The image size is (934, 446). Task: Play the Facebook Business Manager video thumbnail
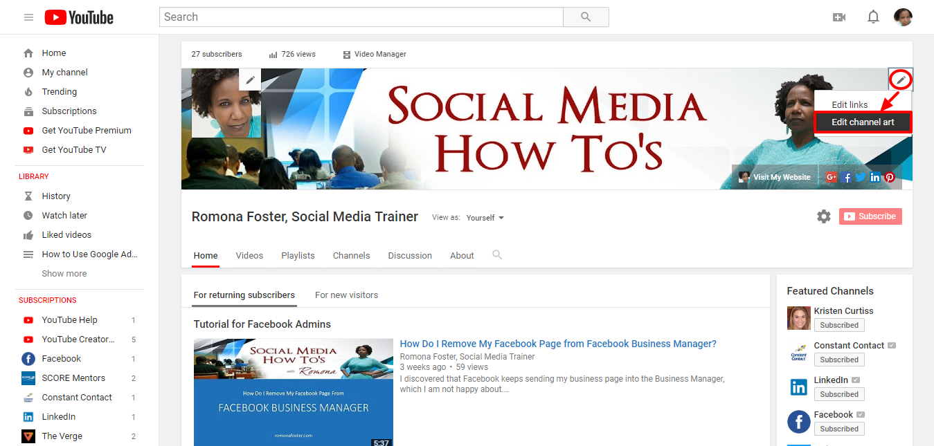pos(294,392)
